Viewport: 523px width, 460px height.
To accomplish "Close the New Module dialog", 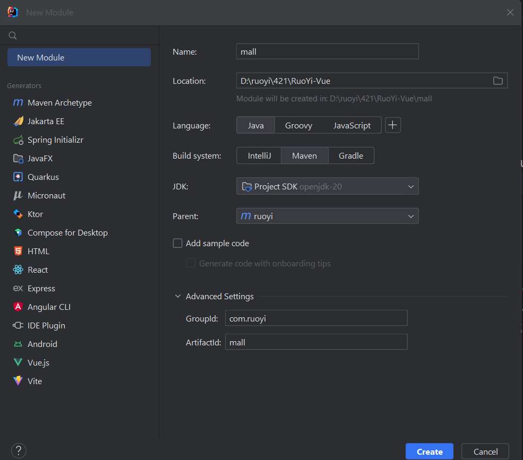I will pos(510,12).
